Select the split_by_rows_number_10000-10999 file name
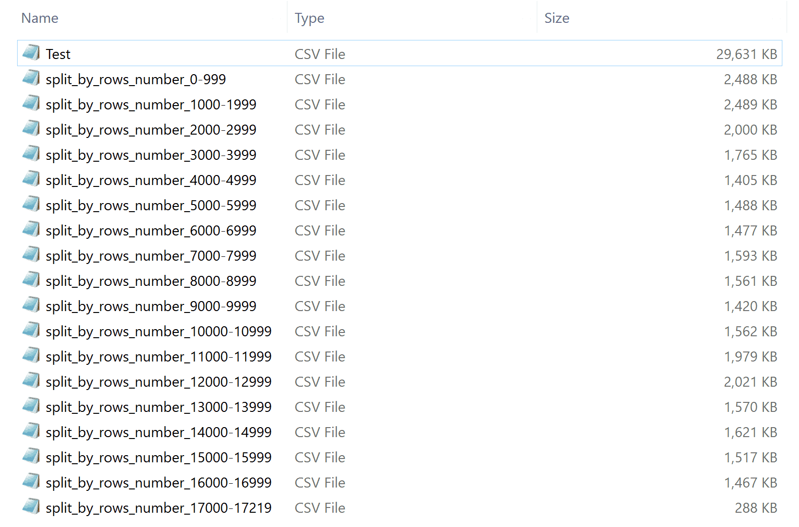 [158, 332]
